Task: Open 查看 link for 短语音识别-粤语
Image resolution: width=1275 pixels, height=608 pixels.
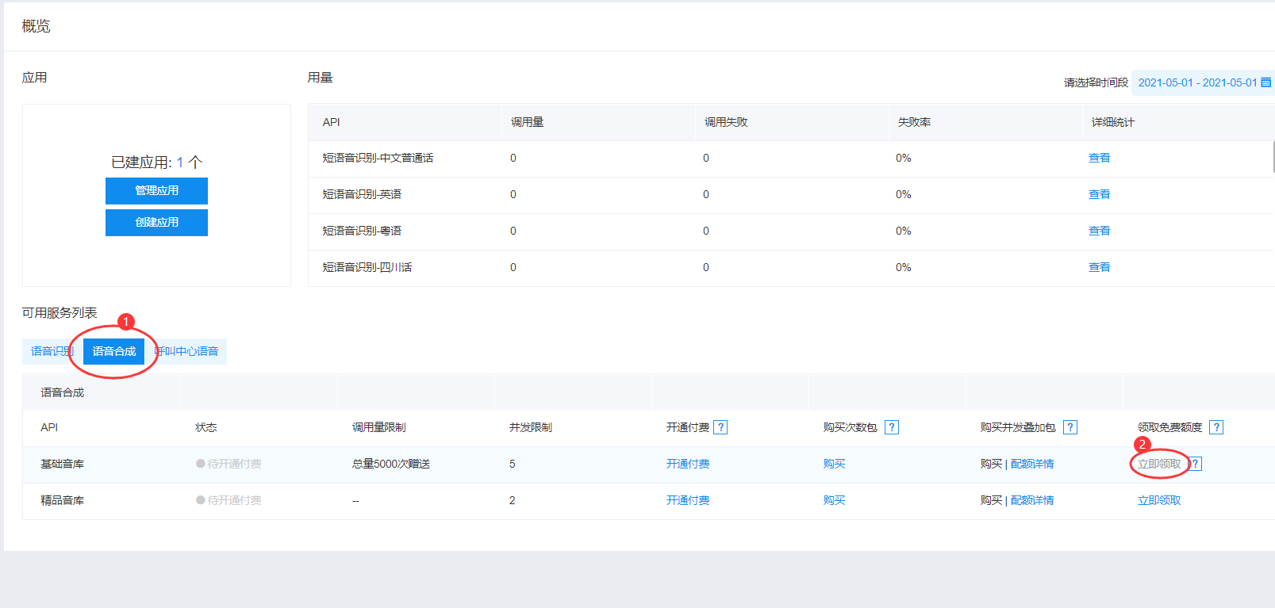Action: (x=1099, y=231)
